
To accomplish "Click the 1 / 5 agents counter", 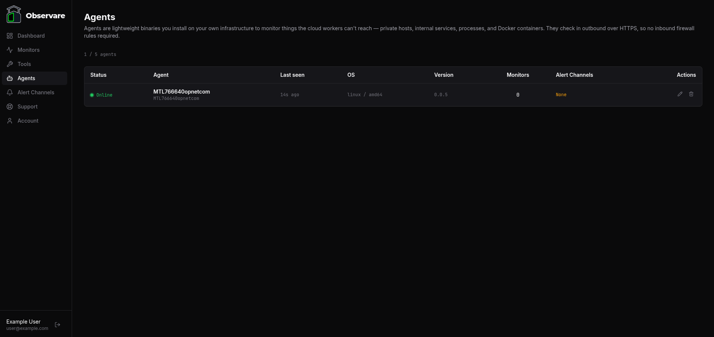I will [x=100, y=54].
